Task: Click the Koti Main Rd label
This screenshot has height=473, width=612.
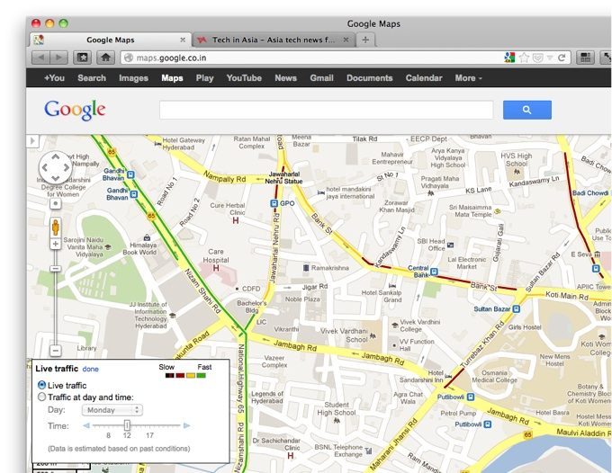Action: (x=567, y=296)
